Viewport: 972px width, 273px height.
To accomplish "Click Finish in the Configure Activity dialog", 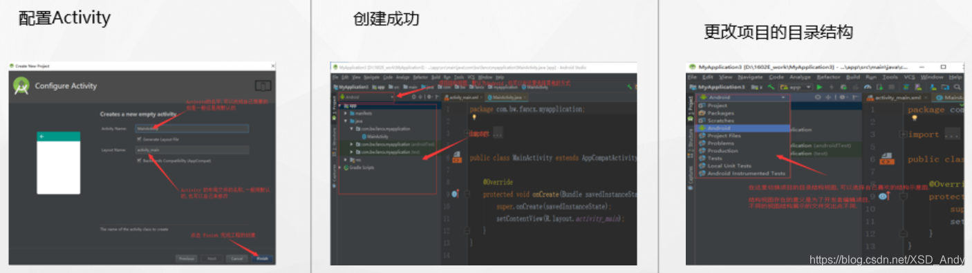I will tap(262, 259).
